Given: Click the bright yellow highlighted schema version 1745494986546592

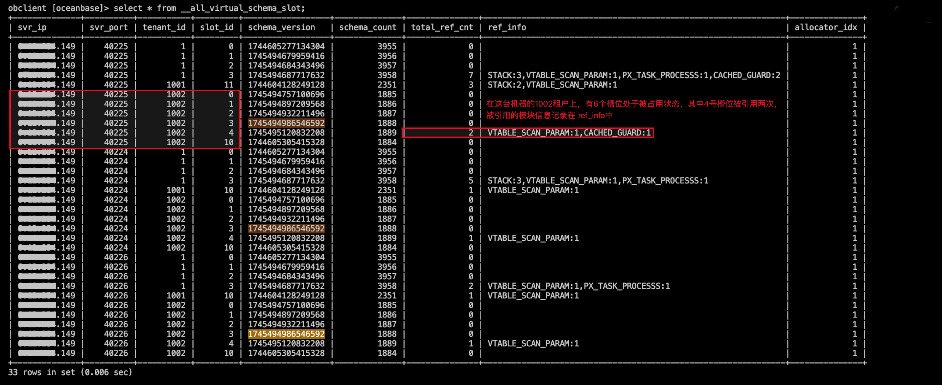Looking at the screenshot, I should [286, 334].
